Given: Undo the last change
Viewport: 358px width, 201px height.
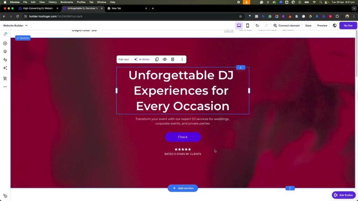Looking at the screenshot, I should 258,25.
